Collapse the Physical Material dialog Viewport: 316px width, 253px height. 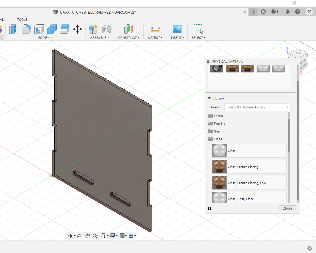[x=208, y=61]
